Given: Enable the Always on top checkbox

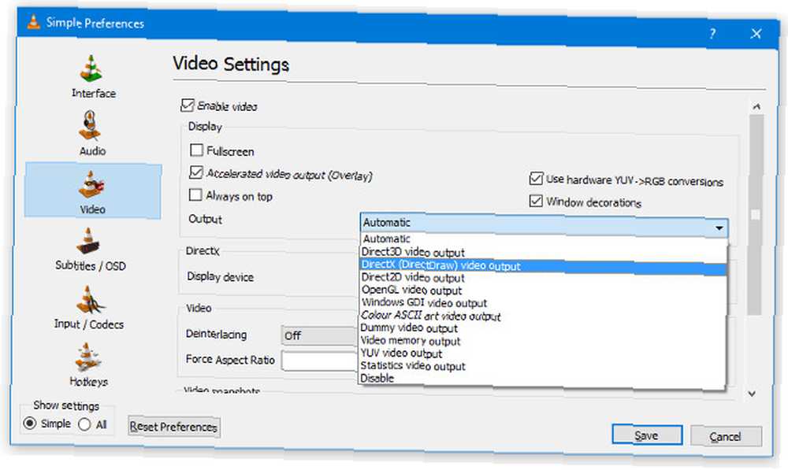Looking at the screenshot, I should click(195, 194).
